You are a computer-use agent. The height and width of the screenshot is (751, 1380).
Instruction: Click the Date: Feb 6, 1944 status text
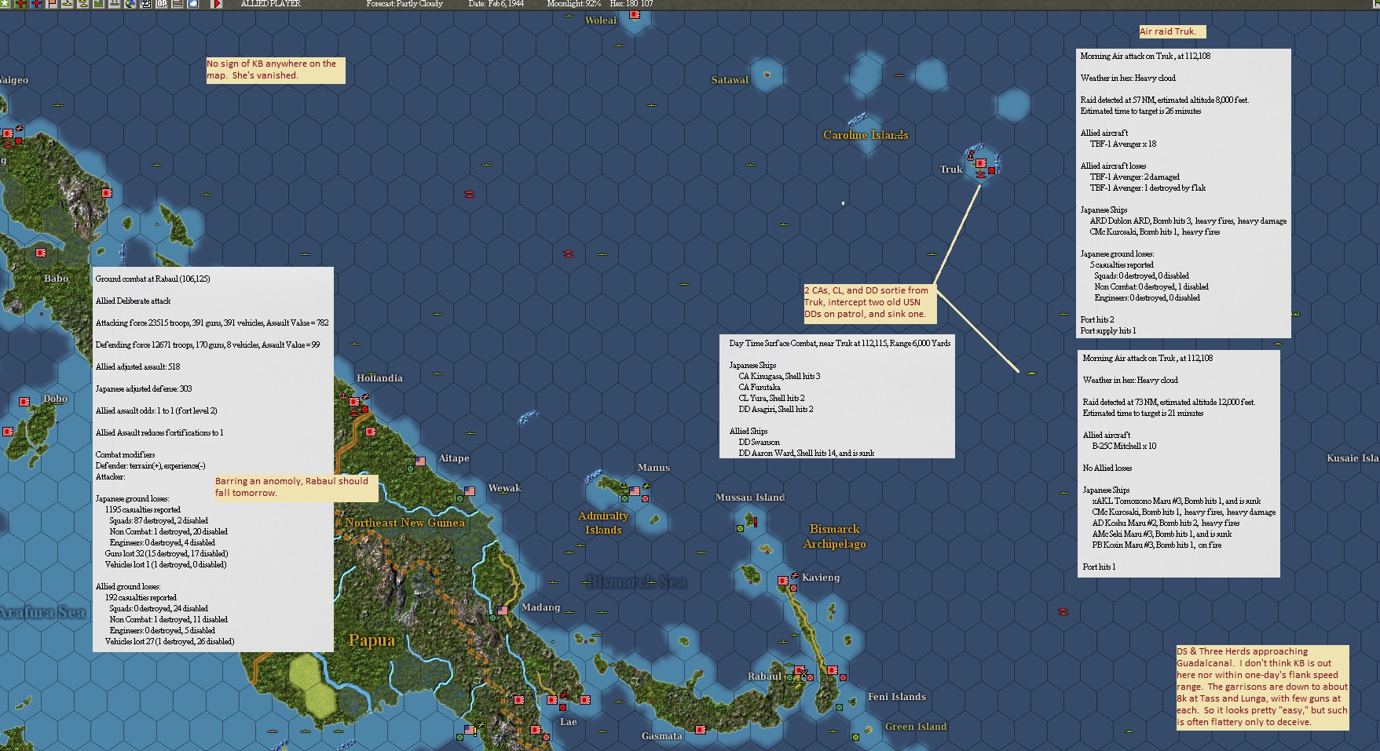[x=496, y=4]
